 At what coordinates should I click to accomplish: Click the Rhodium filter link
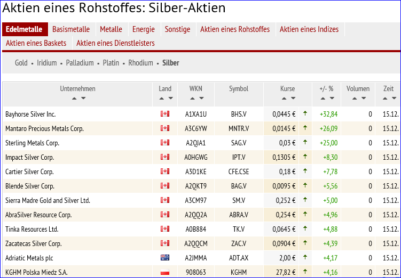pyautogui.click(x=140, y=63)
